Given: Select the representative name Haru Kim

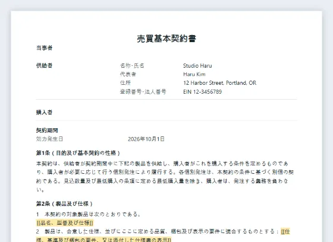Looking at the screenshot, I should (194, 74).
